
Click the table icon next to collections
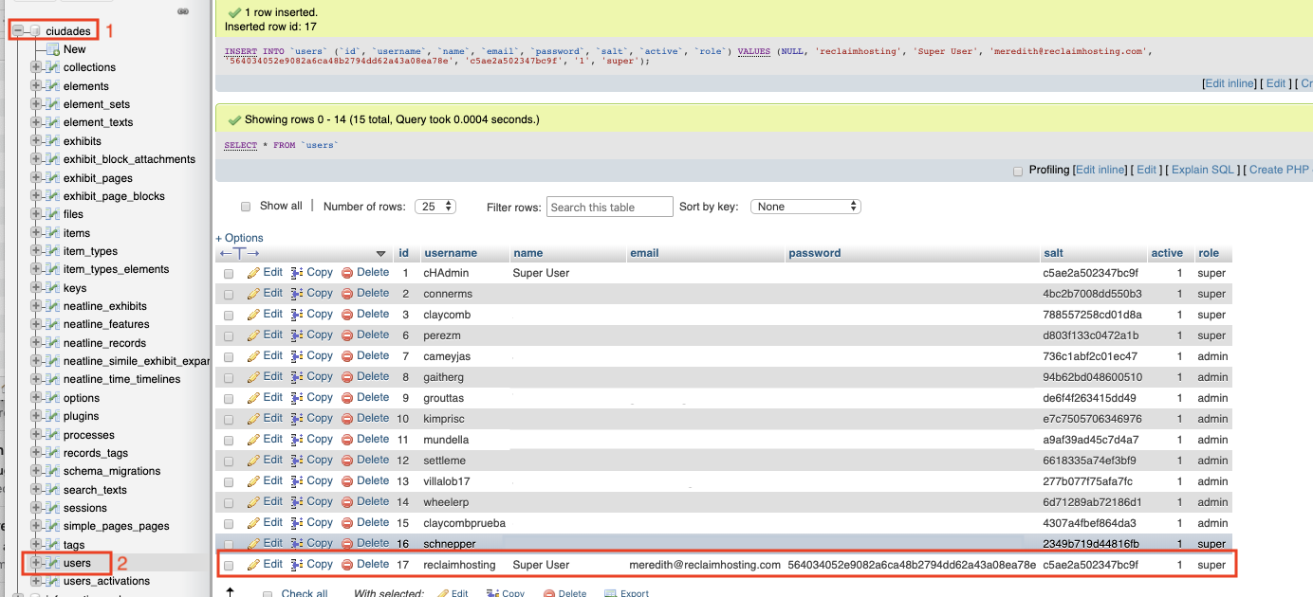coord(53,67)
